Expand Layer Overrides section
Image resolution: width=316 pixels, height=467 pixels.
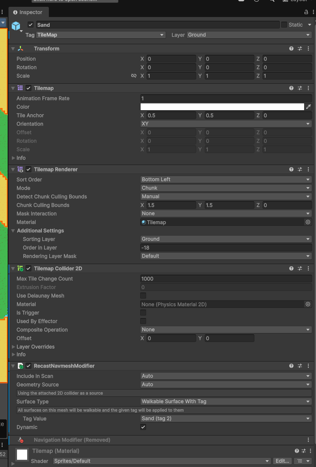[x=36, y=347]
